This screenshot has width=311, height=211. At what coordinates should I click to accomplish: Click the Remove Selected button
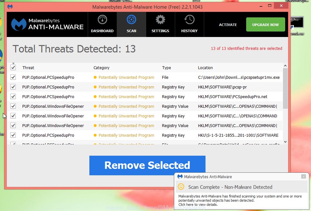coord(147,165)
